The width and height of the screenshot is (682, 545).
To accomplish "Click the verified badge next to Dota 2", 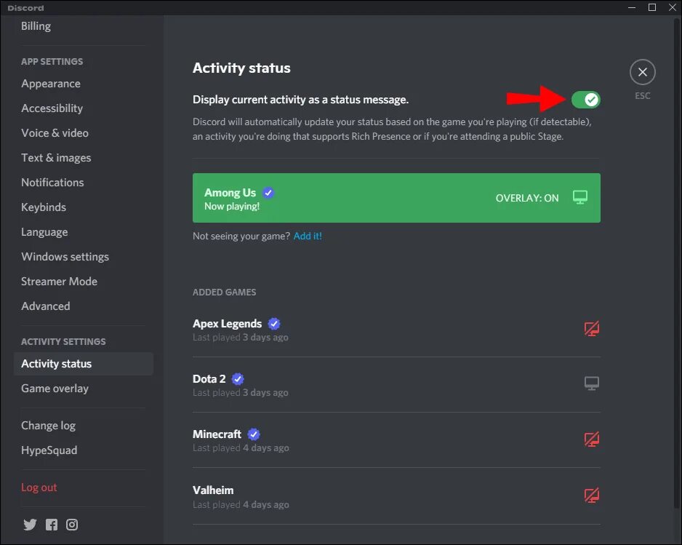I will (x=238, y=379).
